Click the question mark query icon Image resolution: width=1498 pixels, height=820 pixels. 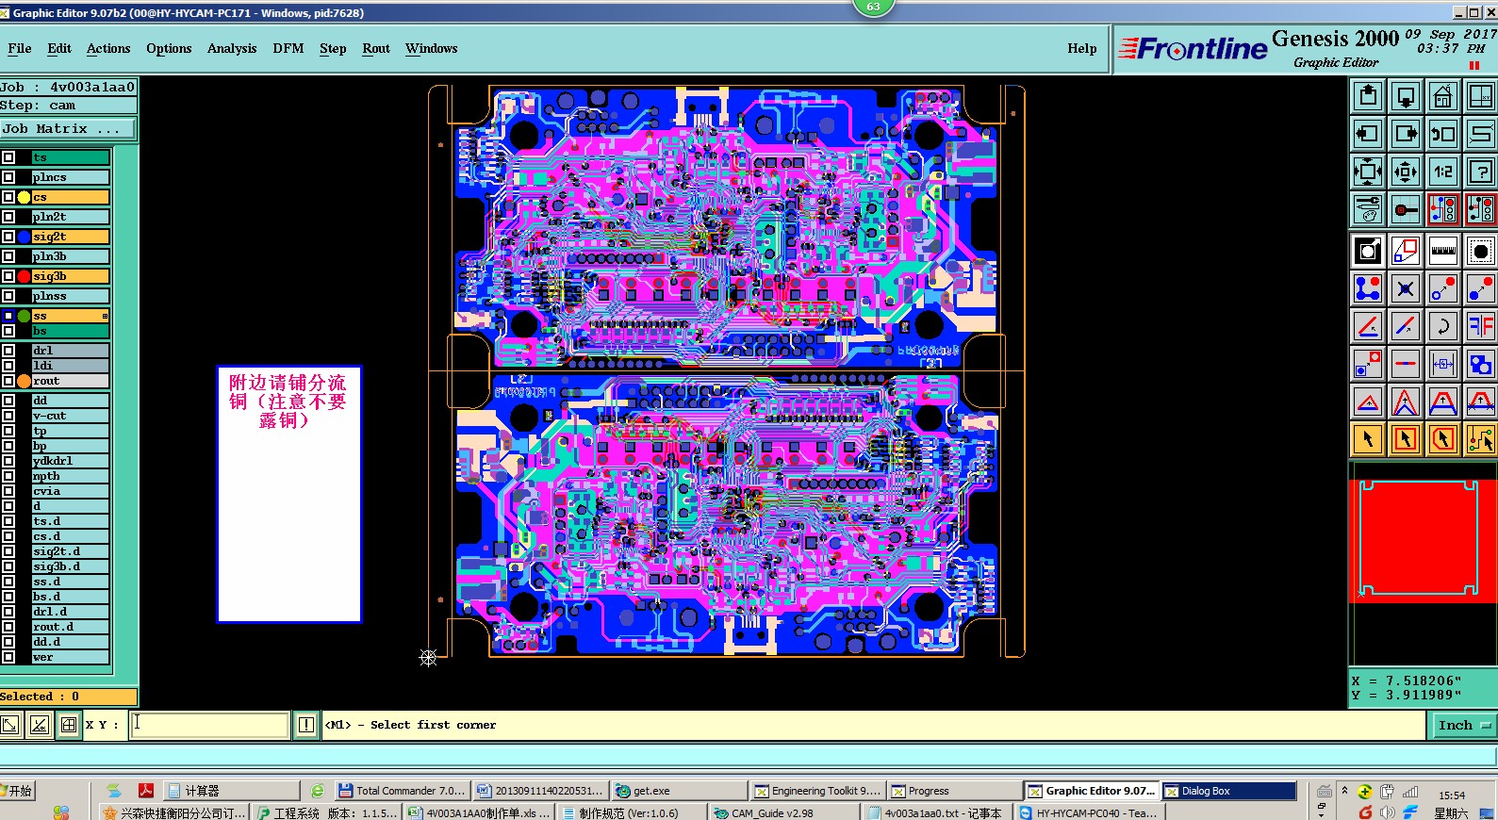click(1481, 172)
